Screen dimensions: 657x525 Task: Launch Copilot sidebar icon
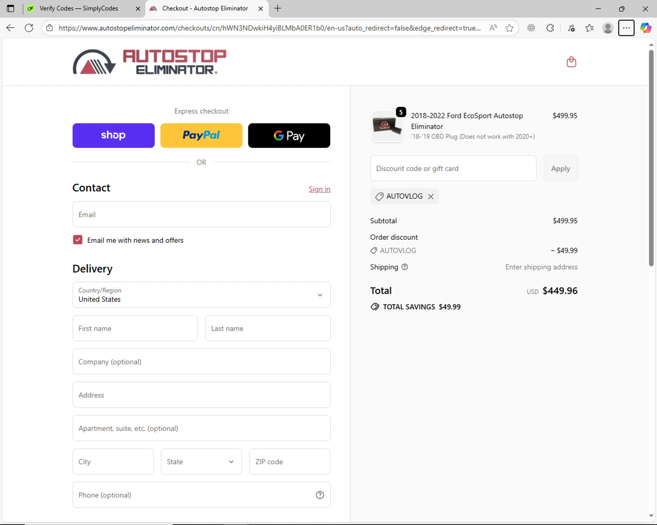click(646, 28)
